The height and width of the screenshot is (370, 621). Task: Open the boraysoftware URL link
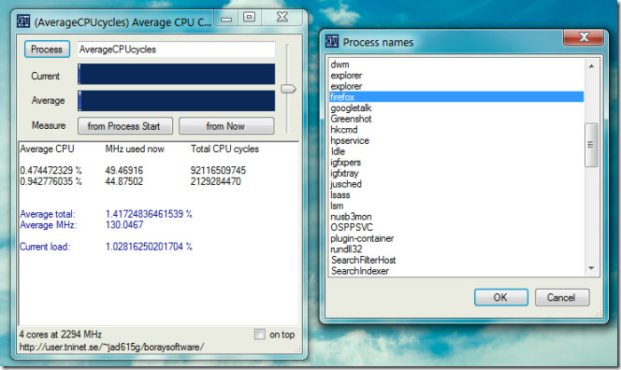point(111,347)
